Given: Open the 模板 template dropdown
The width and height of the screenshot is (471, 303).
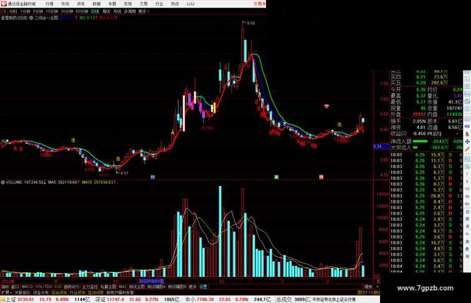Looking at the screenshot, I should tap(368, 287).
